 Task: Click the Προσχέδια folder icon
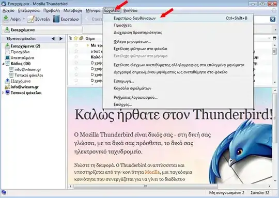pyautogui.click(x=8, y=52)
